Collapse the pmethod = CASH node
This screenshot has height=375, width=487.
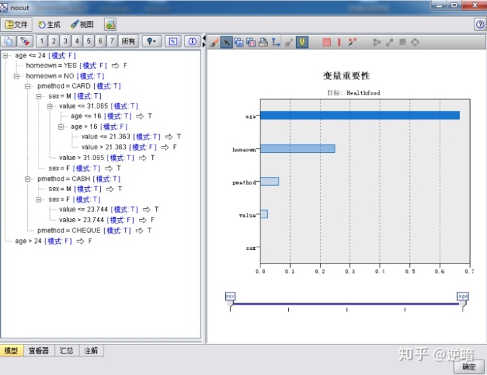pyautogui.click(x=28, y=179)
